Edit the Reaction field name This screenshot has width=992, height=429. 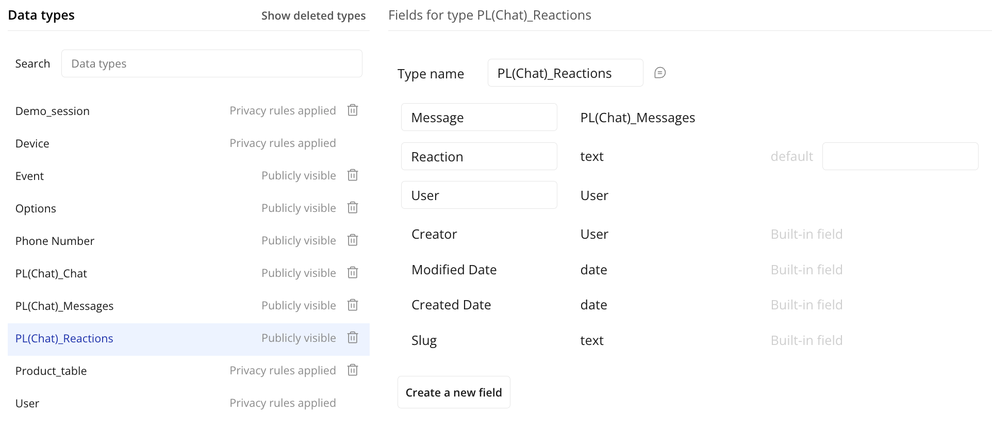click(479, 157)
